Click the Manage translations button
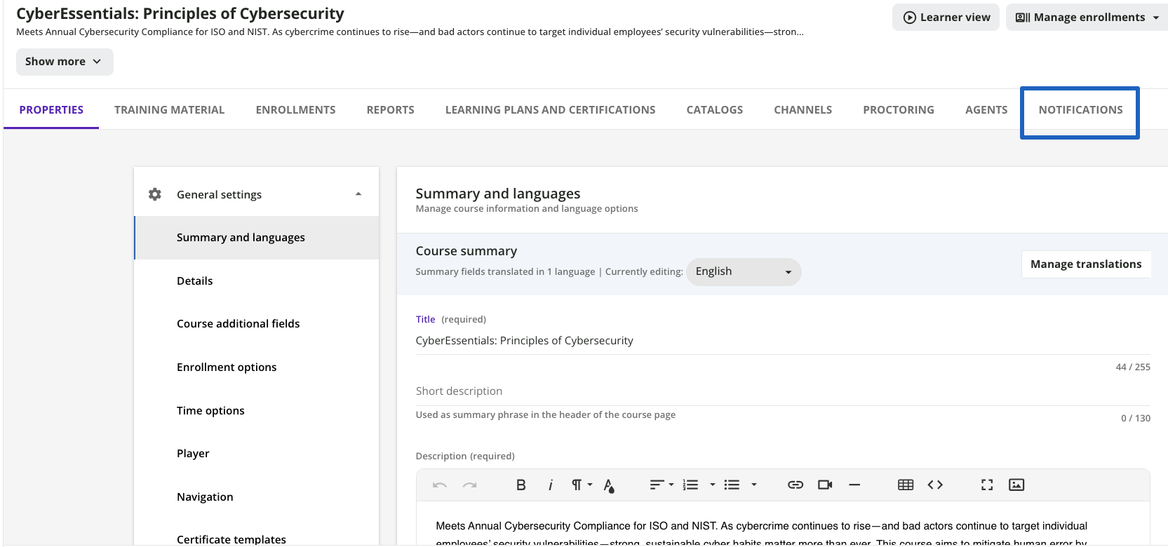The height and width of the screenshot is (547, 1168). (x=1086, y=264)
